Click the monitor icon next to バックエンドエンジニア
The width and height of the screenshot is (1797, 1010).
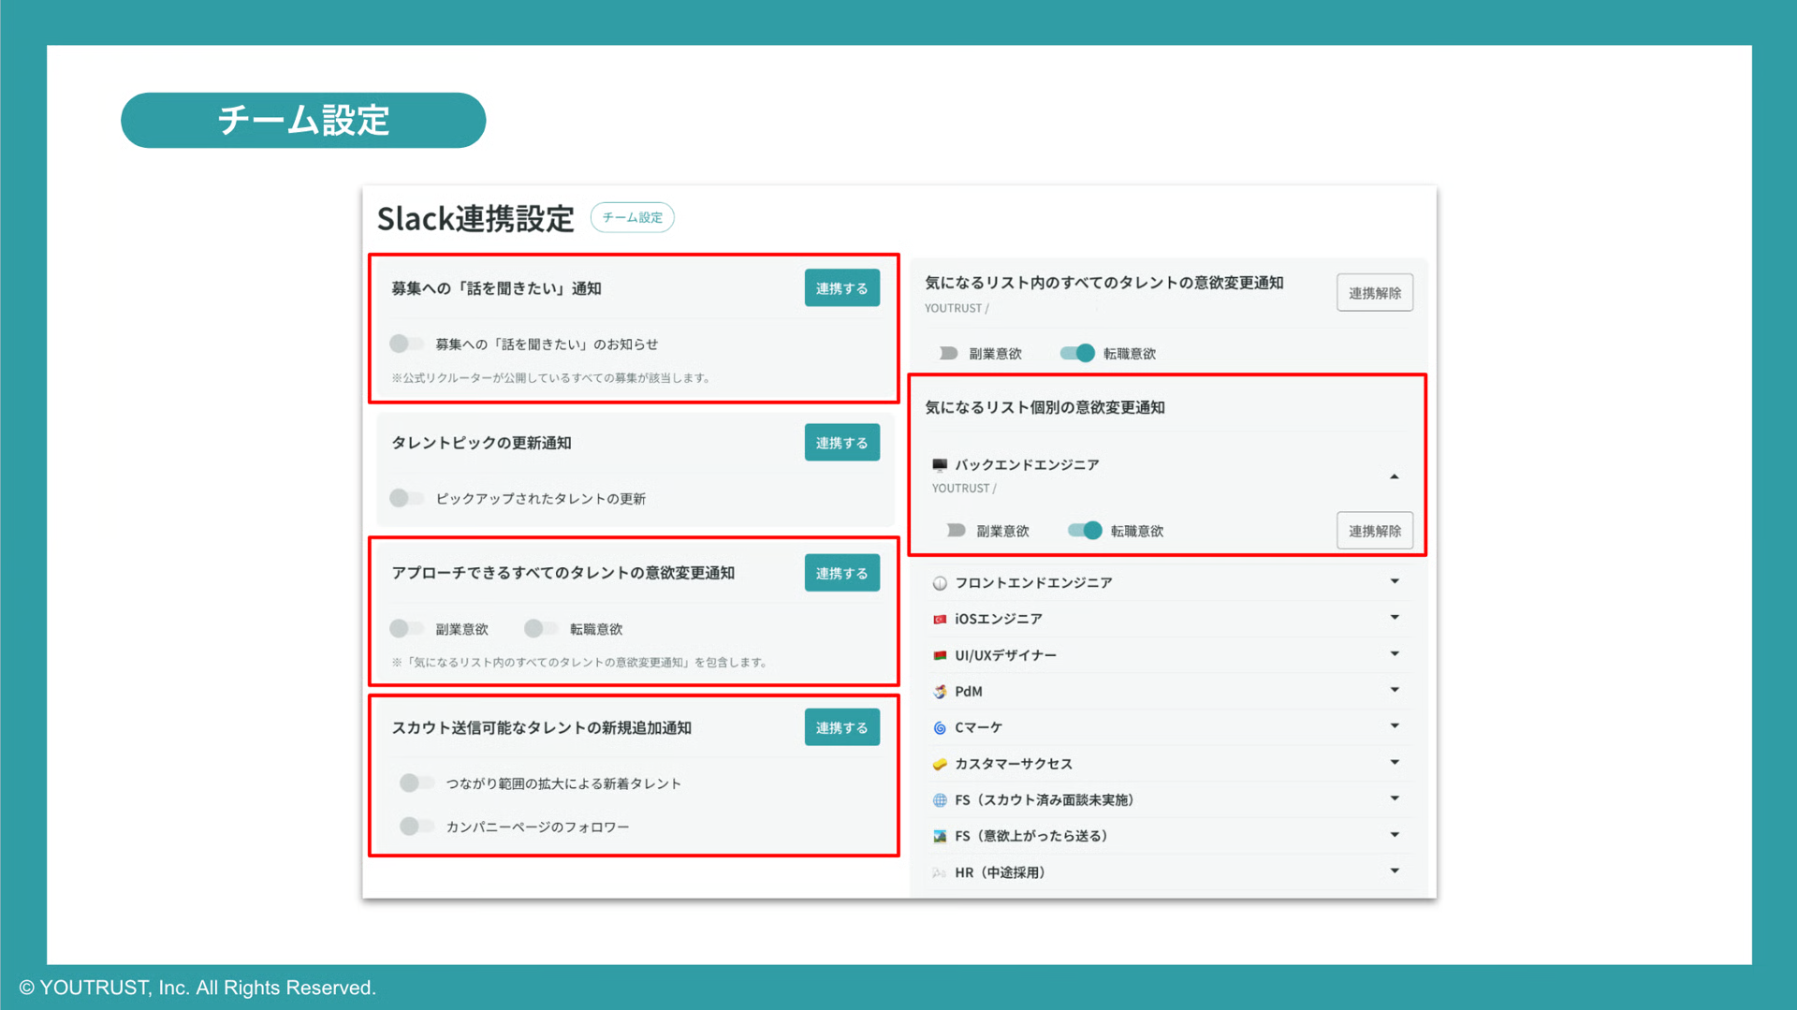[939, 463]
